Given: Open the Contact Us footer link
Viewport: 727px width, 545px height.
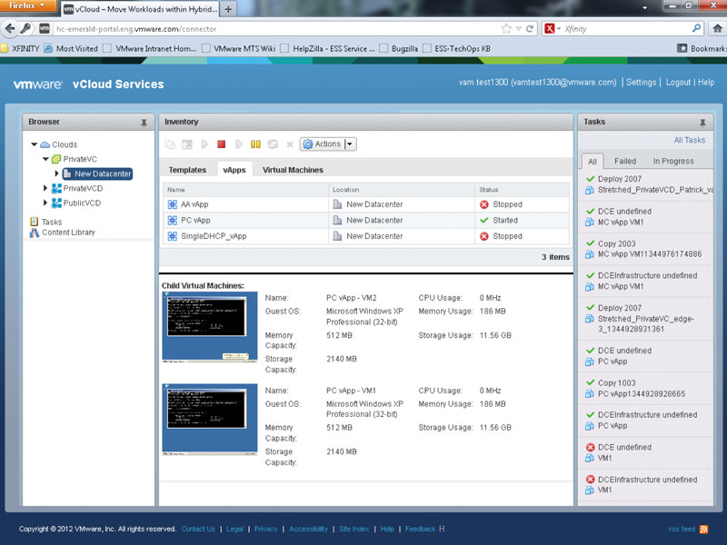Looking at the screenshot, I should 198,529.
